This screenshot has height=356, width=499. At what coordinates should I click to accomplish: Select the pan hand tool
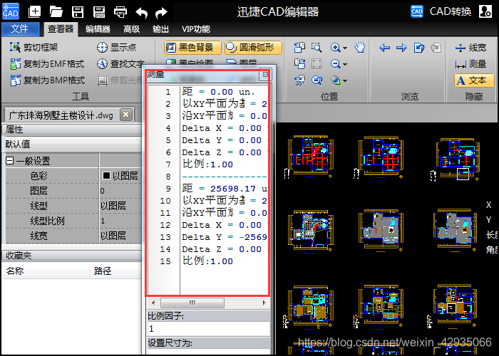point(360,48)
